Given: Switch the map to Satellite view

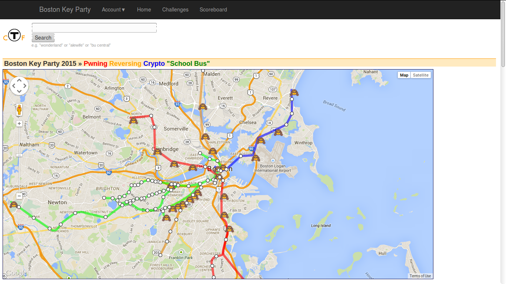Looking at the screenshot, I should click(421, 75).
